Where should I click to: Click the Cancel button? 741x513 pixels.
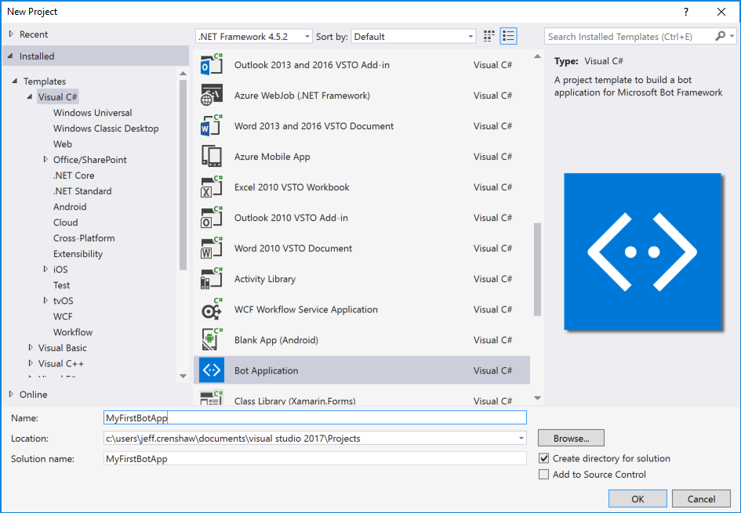pyautogui.click(x=701, y=499)
